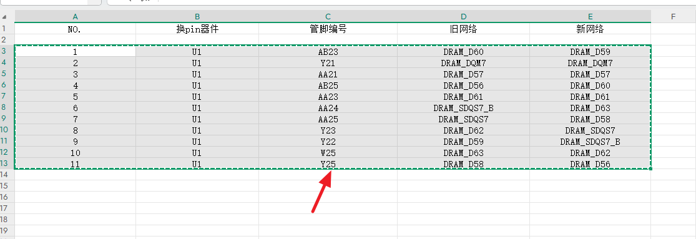
Task: Click NO. cell with value 1
Action: point(76,51)
